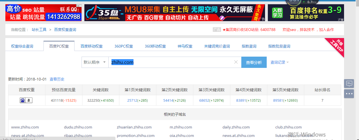Open page 3 keyword count 68652
The height and width of the screenshot is (140, 359).
[204, 100]
